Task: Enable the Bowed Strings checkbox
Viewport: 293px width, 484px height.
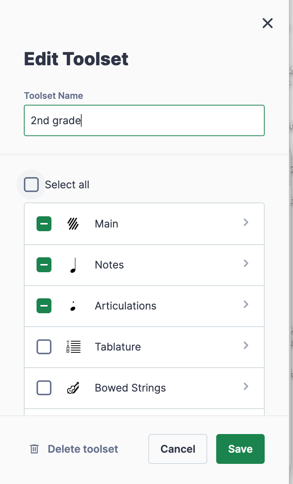Action: point(44,388)
